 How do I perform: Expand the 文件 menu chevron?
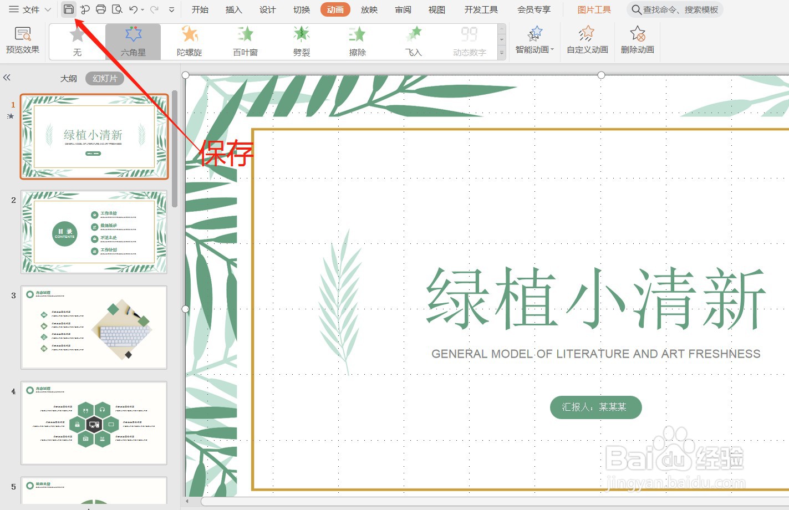48,9
